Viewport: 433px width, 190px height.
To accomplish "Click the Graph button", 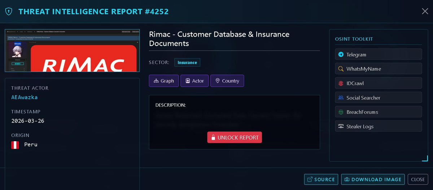I will tap(163, 81).
